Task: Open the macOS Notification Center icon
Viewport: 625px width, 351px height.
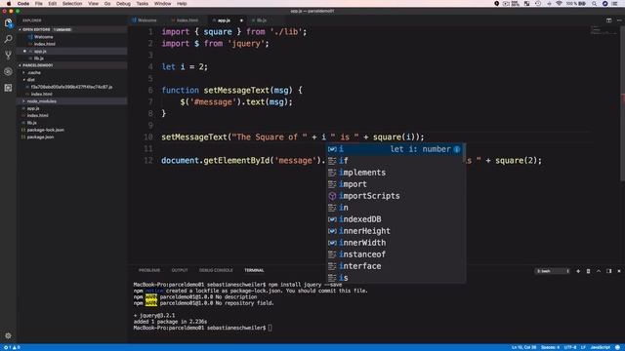Action: point(615,4)
